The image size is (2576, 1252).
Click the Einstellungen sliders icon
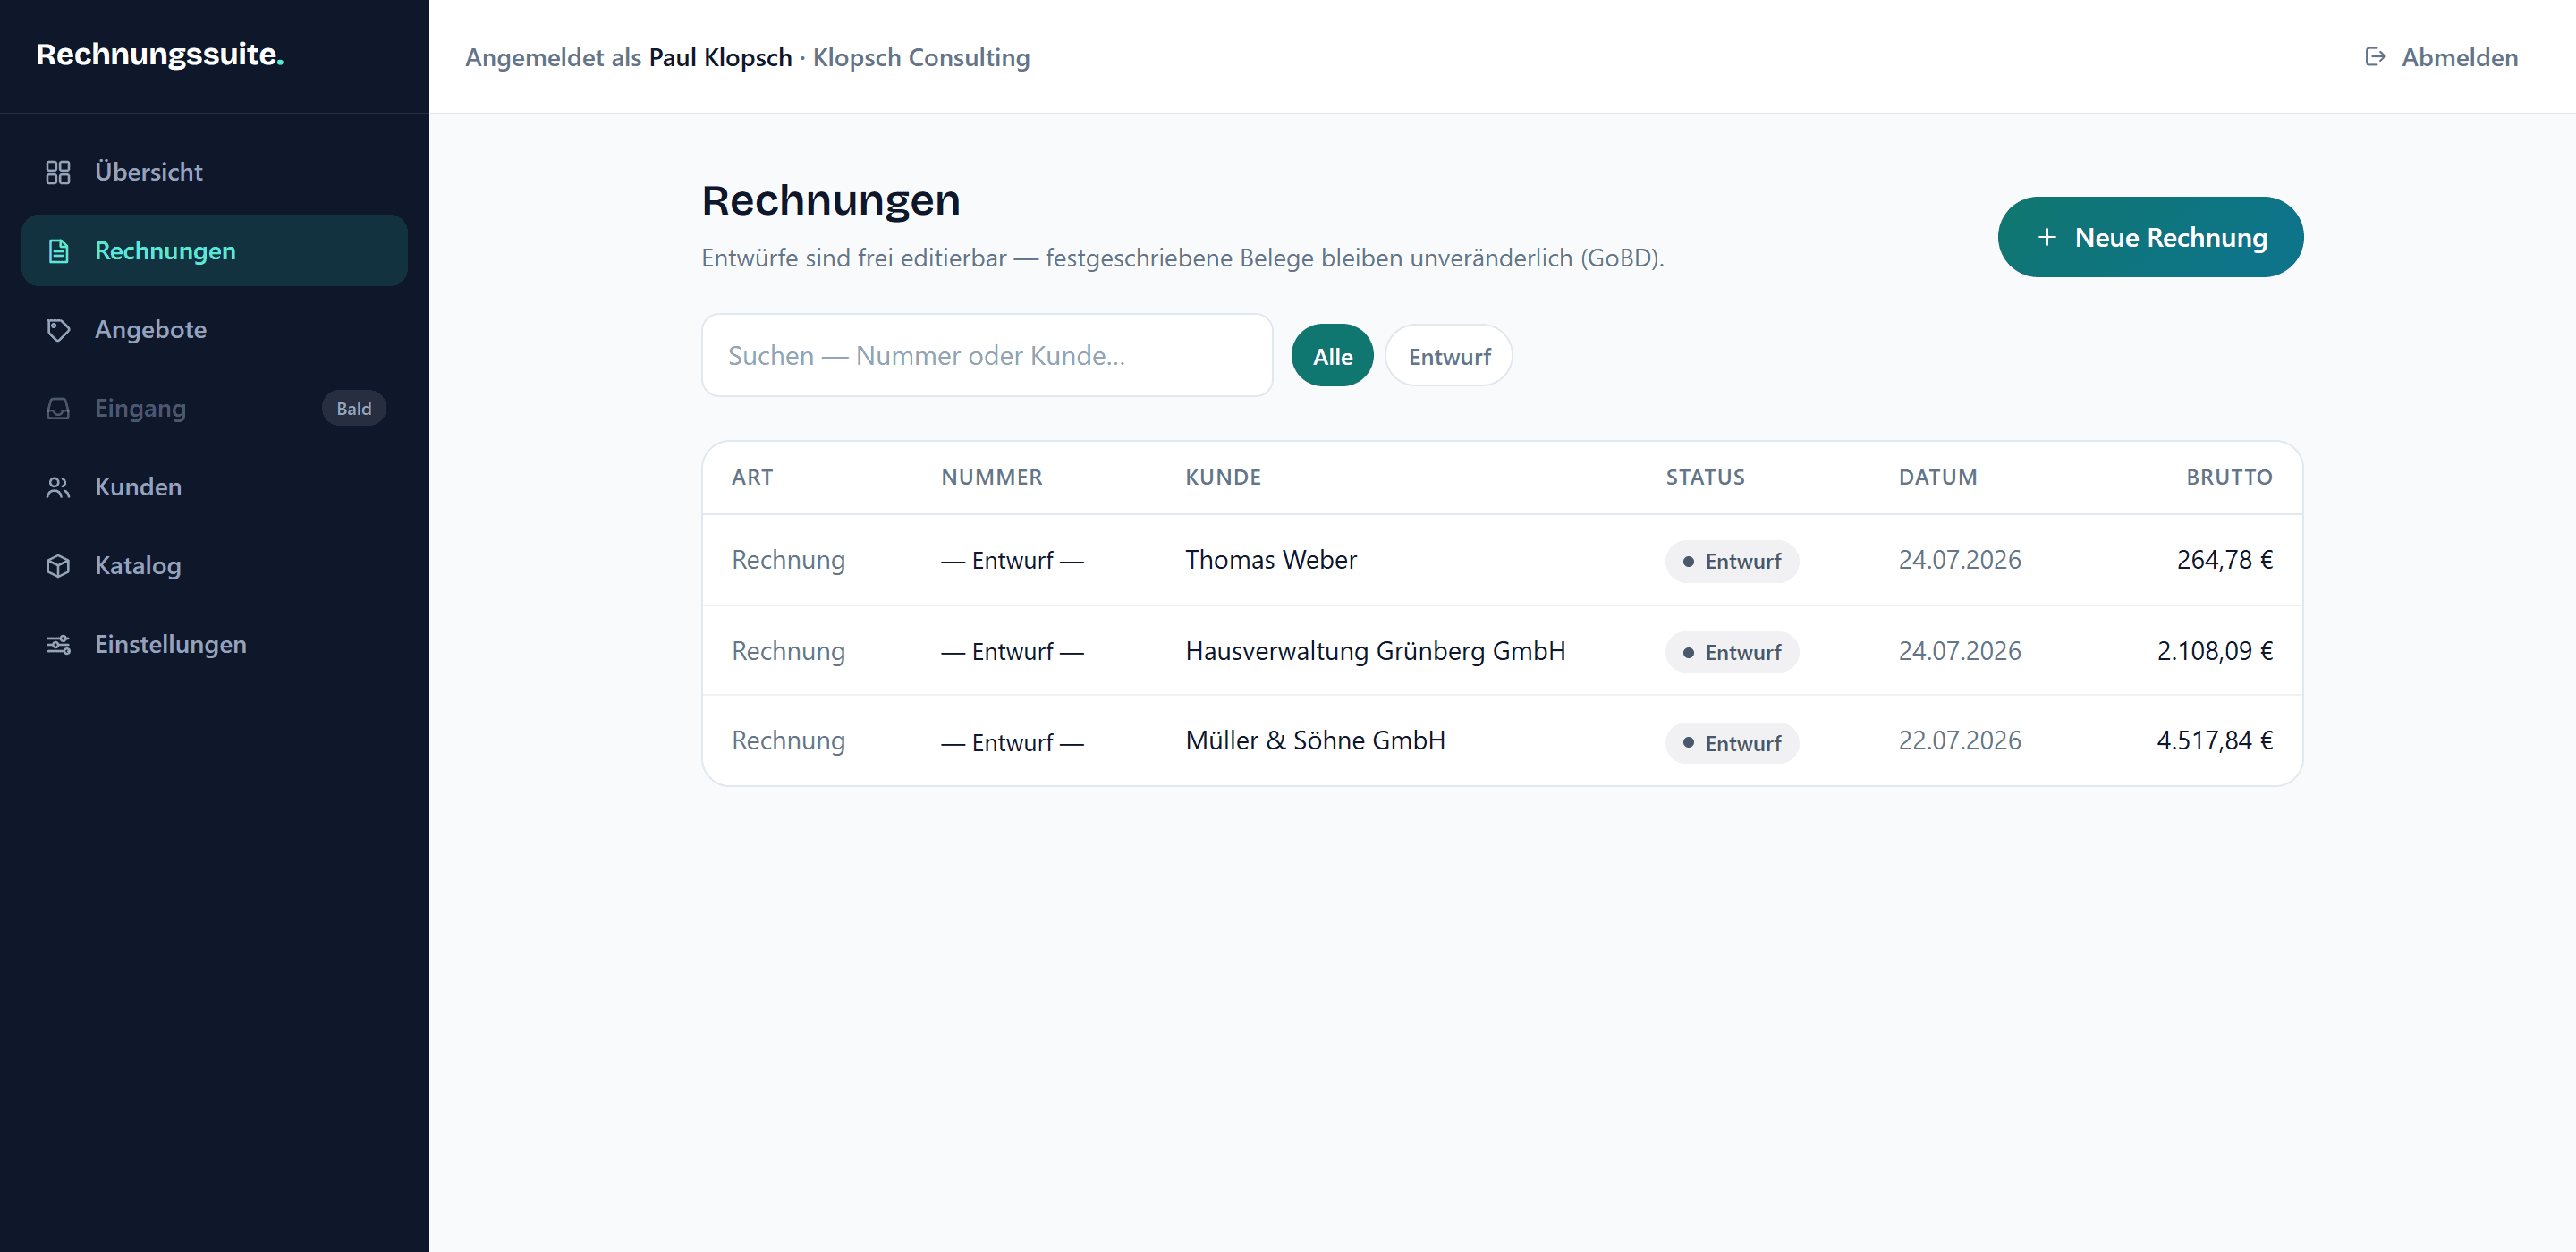click(58, 644)
